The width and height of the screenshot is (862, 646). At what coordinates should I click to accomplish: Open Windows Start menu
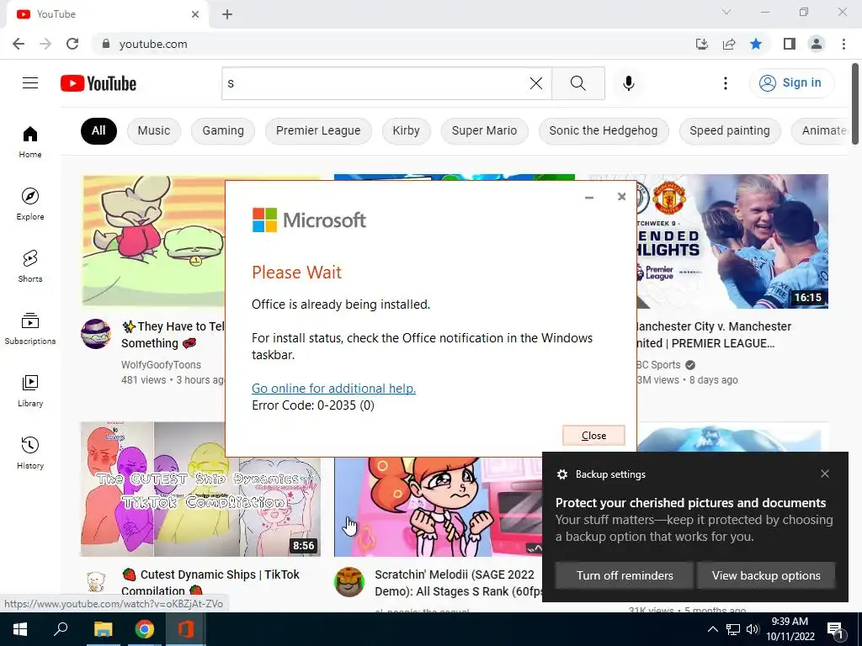click(20, 629)
